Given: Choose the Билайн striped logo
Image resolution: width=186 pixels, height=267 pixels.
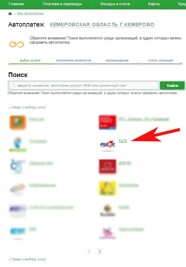Looking at the screenshot, I should [x=108, y=211].
